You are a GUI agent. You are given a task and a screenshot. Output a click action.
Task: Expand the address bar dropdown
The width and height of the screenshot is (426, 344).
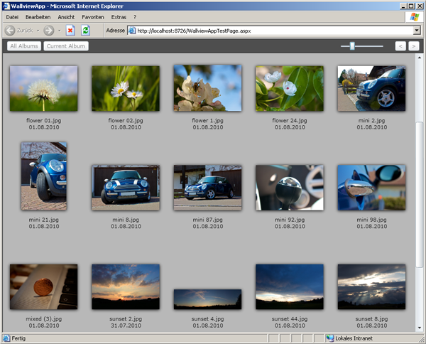417,31
